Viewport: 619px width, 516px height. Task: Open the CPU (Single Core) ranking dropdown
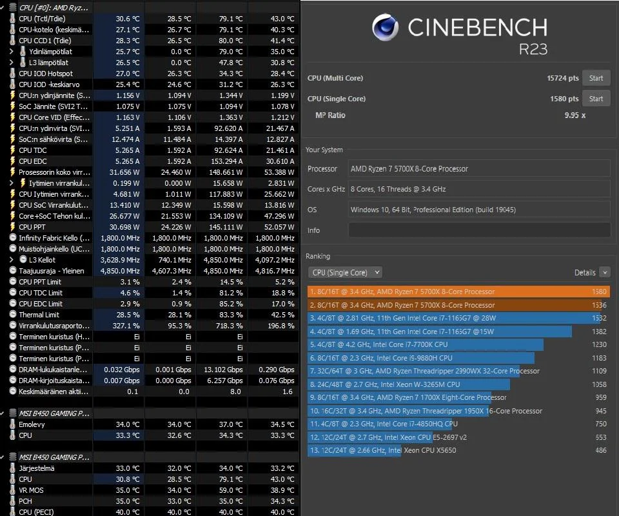(x=345, y=272)
